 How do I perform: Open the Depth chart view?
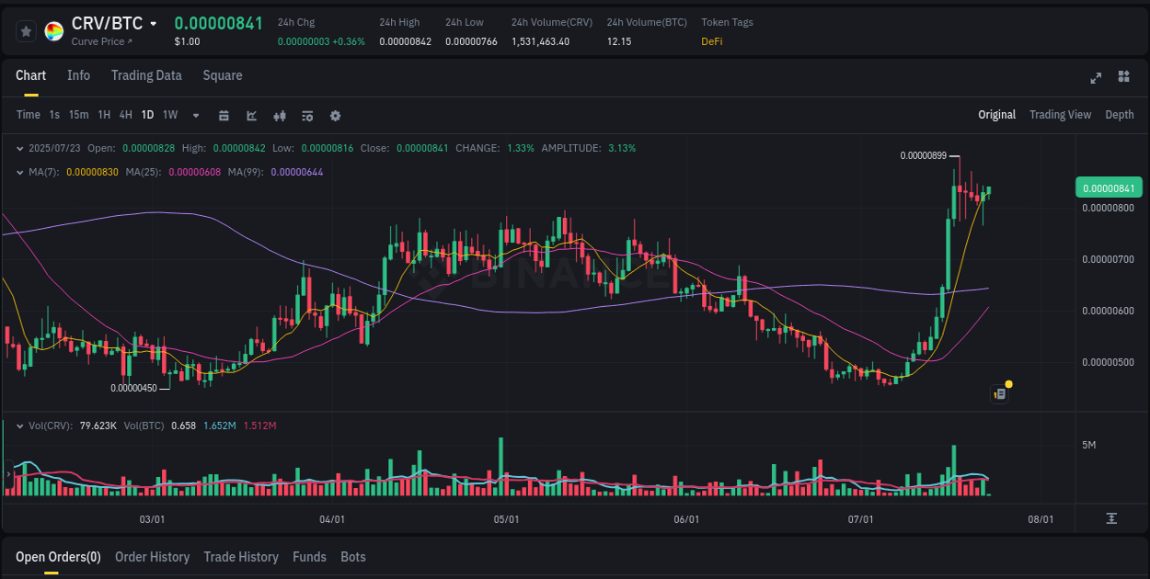pyautogui.click(x=1120, y=115)
